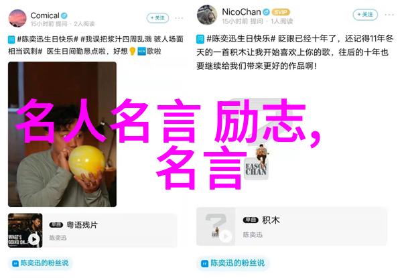Click the NicoChan username
402x278 pixels.
coord(241,12)
